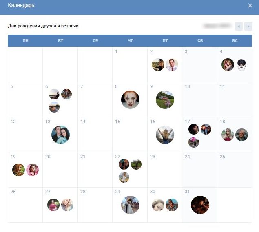The image size is (259, 232).
Task: Open the avatar on day 16
Action: (165, 135)
